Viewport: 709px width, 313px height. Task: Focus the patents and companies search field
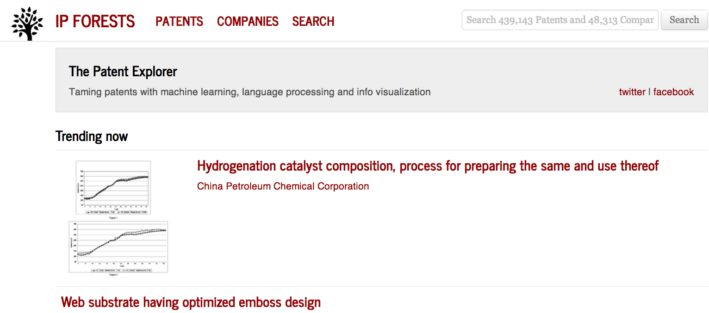[560, 20]
